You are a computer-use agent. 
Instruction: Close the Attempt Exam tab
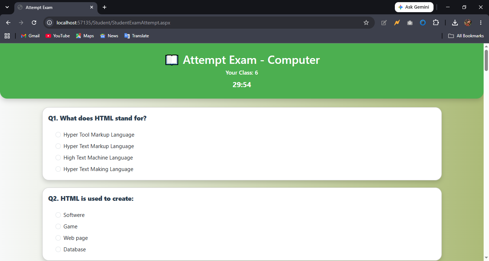[x=92, y=7]
